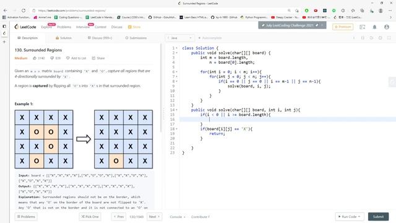Collapse for loop fold at line 6
396x223 pixels.
(177, 72)
